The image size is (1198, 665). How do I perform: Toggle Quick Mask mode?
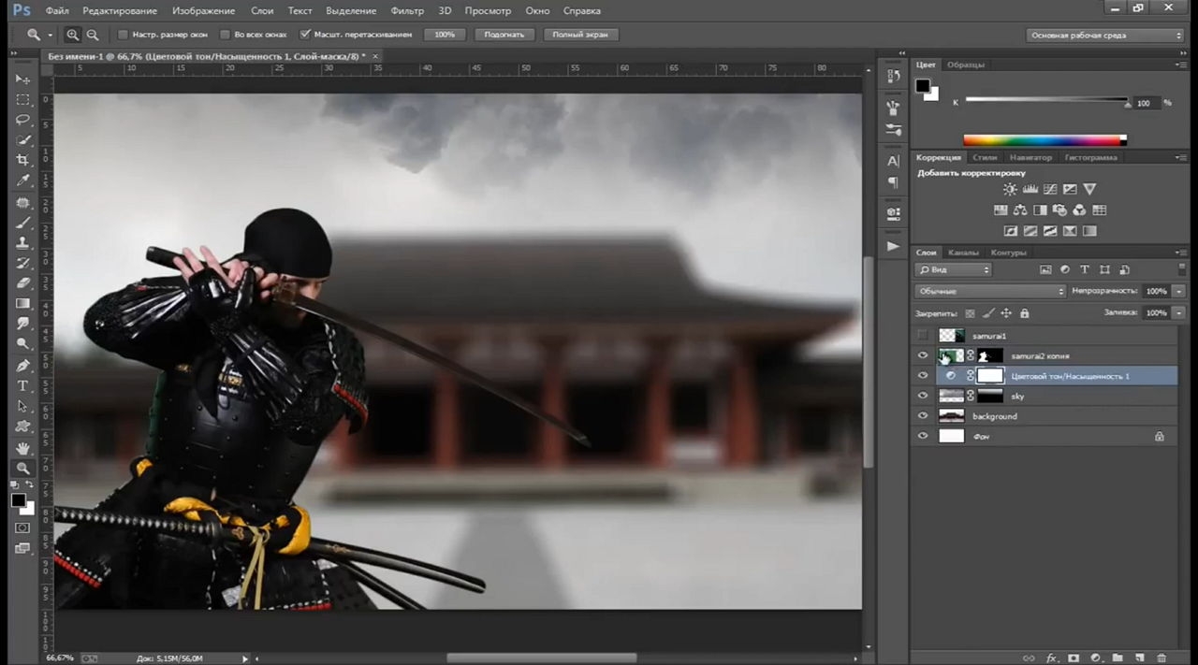point(22,528)
